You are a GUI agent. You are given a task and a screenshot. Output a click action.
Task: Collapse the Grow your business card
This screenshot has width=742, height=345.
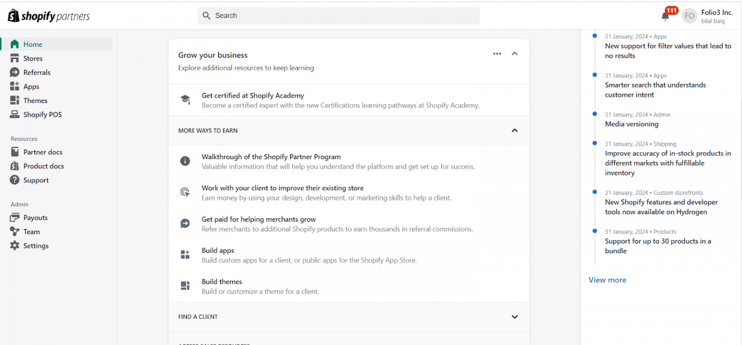[514, 53]
